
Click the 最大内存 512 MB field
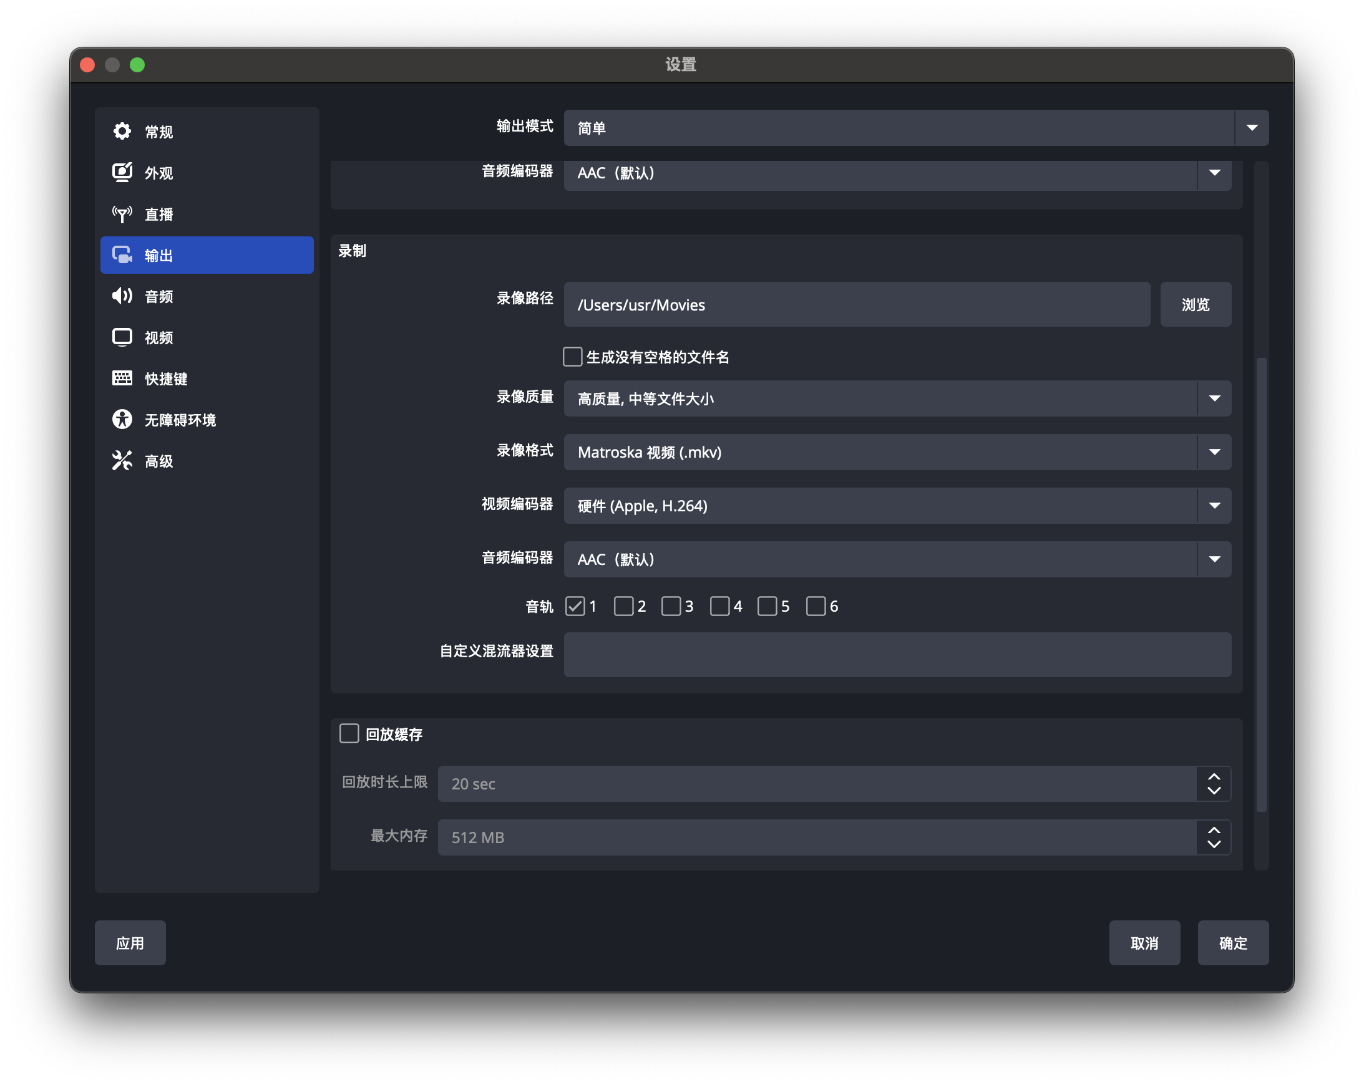(817, 838)
